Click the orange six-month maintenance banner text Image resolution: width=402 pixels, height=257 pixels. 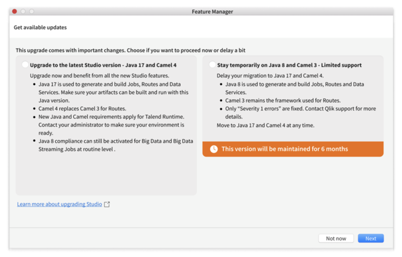(284, 149)
